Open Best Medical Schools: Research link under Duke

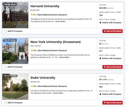[x=52, y=86]
